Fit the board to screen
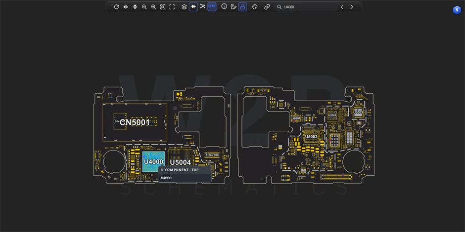This screenshot has width=465, height=232. [x=163, y=7]
